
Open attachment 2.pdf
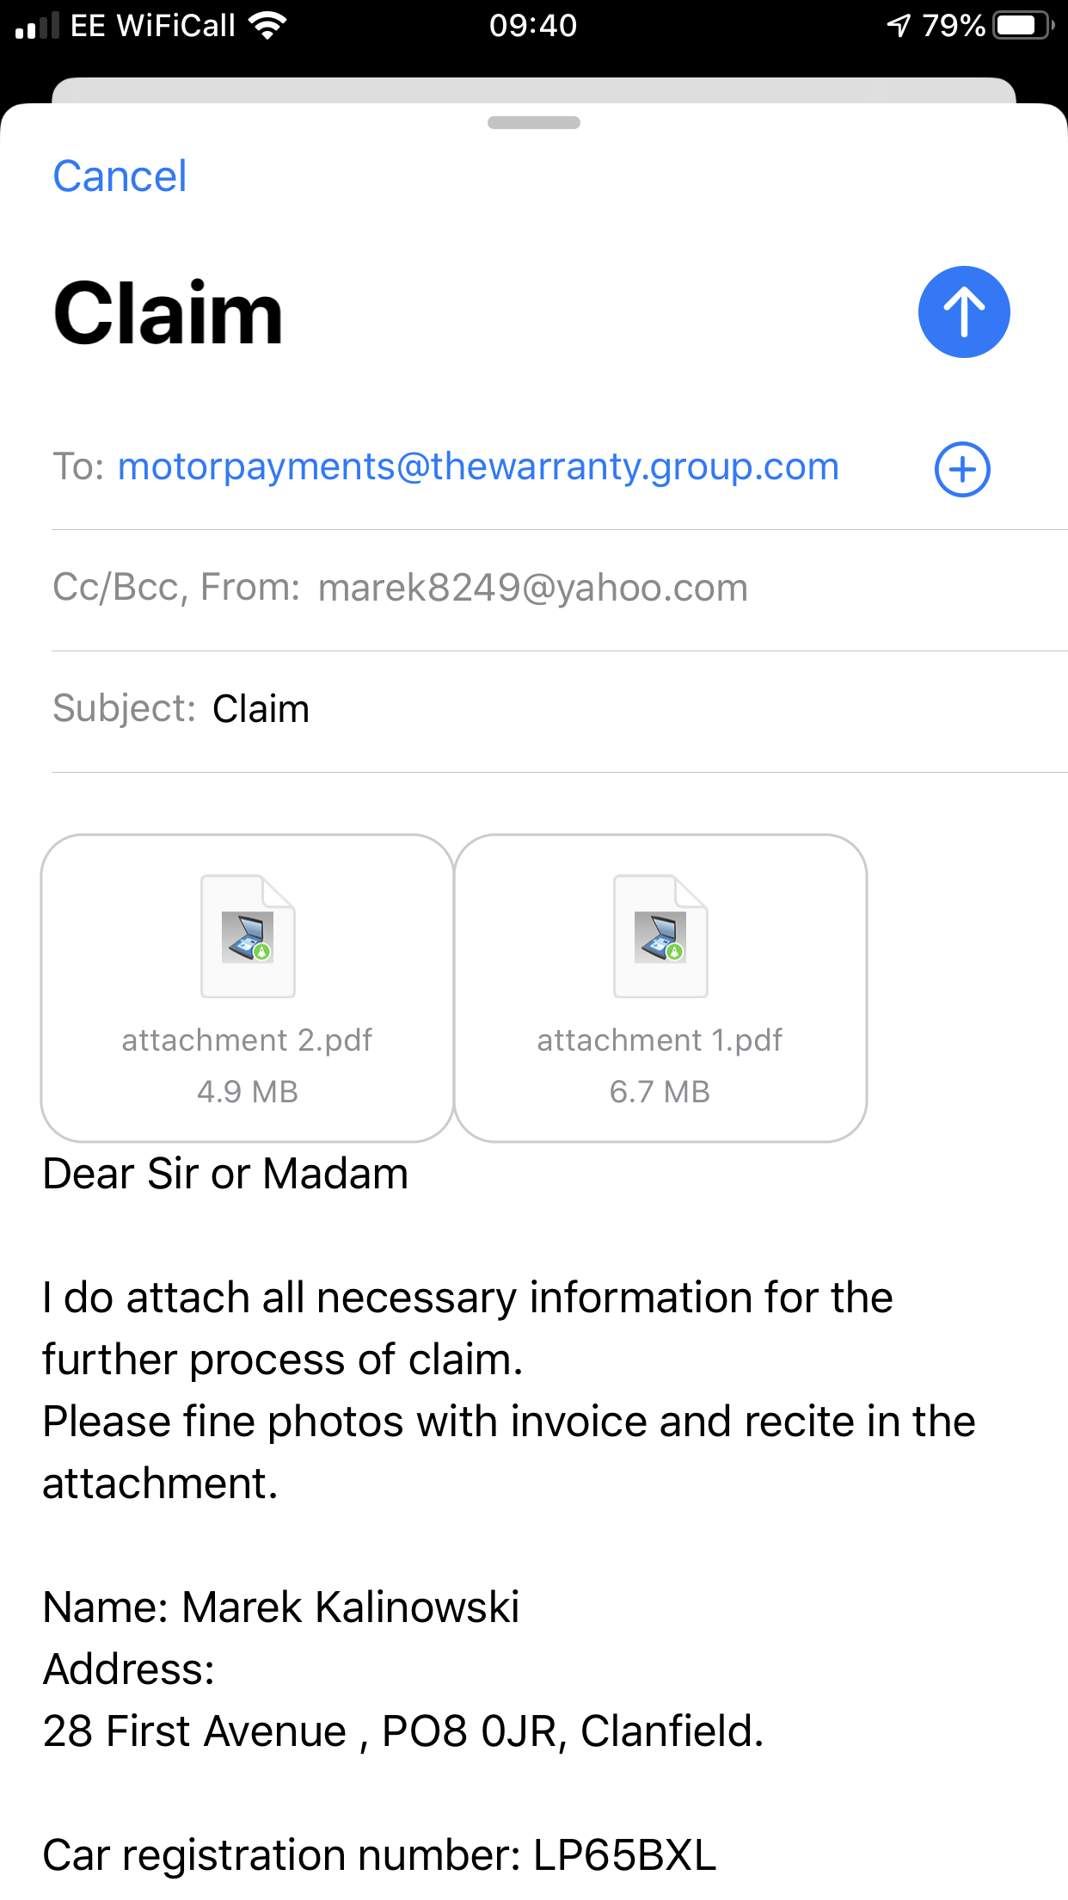(x=248, y=987)
